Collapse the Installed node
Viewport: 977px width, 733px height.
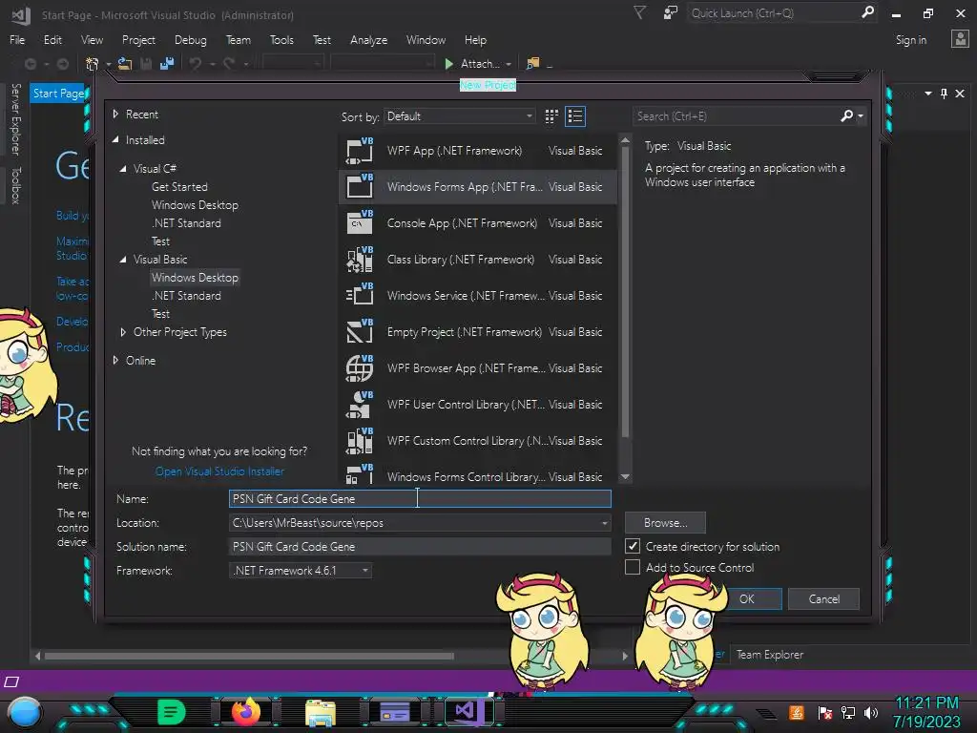(x=115, y=140)
